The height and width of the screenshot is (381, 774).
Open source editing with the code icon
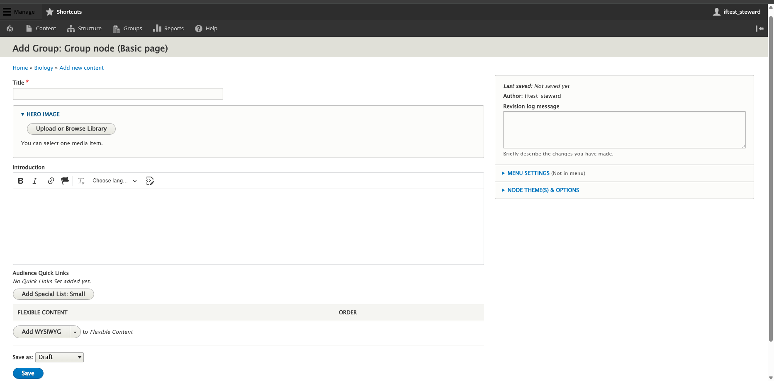(x=150, y=181)
